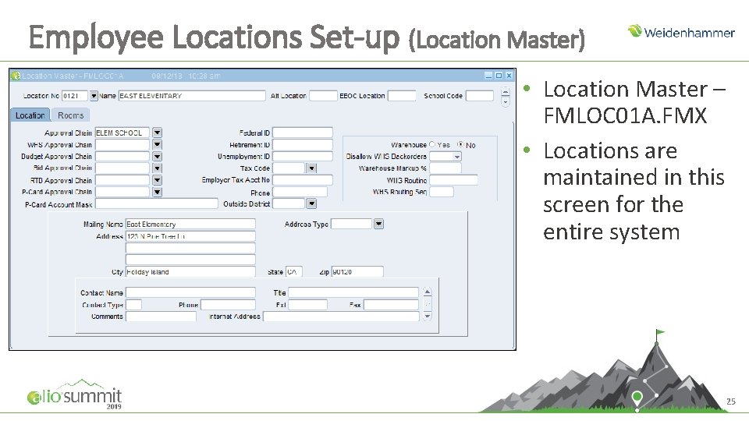The width and height of the screenshot is (749, 421).
Task: Open the Tax Code dropdown arrow
Action: point(311,168)
